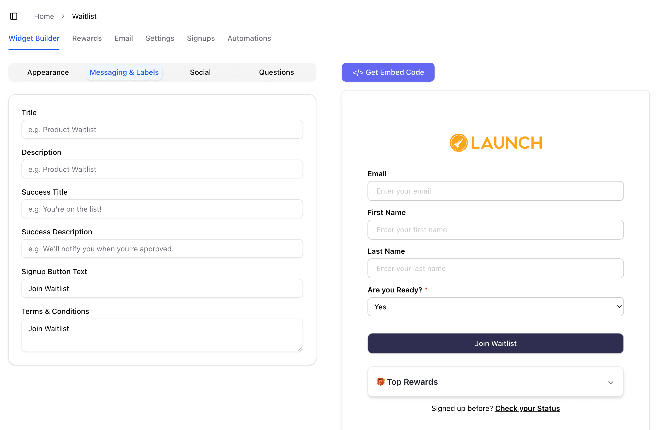Navigate to Home breadcrumb
658x430 pixels.
[x=44, y=16]
